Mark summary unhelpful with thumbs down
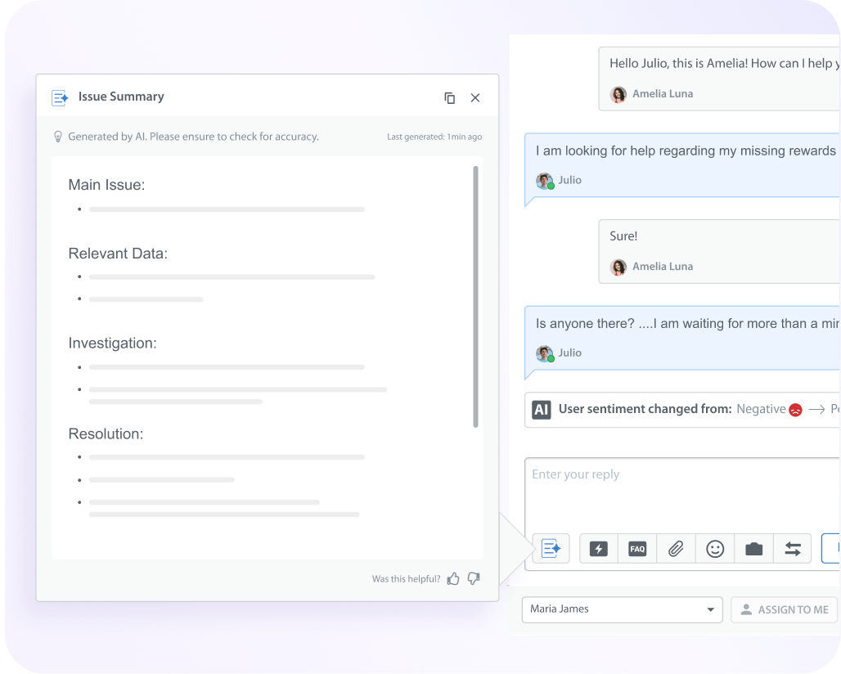 click(x=474, y=578)
